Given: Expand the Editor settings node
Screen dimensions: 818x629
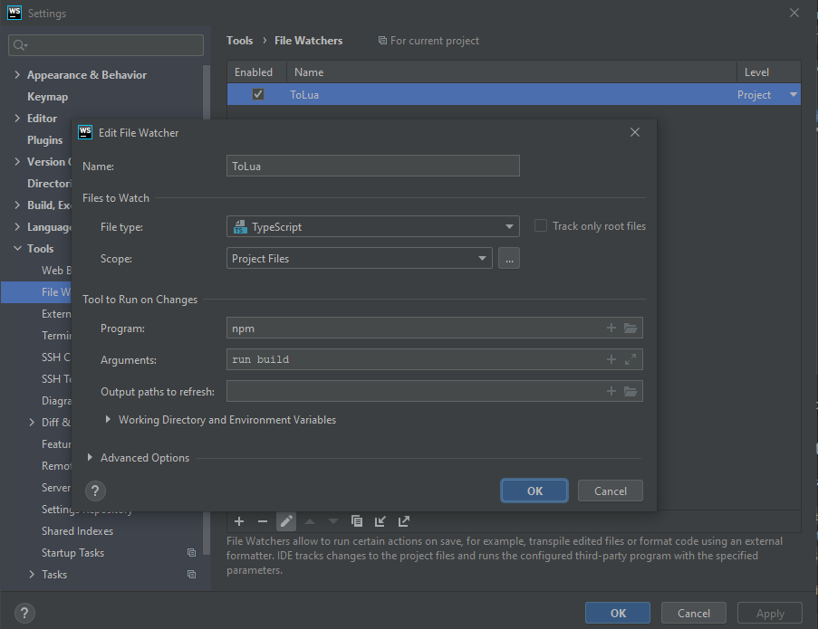Looking at the screenshot, I should pos(17,119).
